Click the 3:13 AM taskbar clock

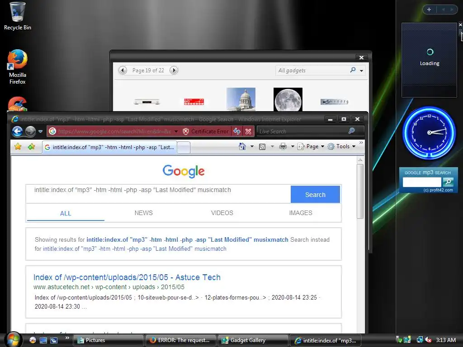pos(446,340)
